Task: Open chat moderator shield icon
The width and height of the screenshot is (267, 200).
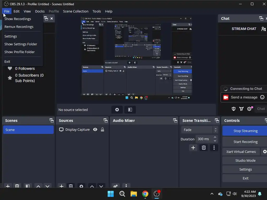Action: pos(234,109)
